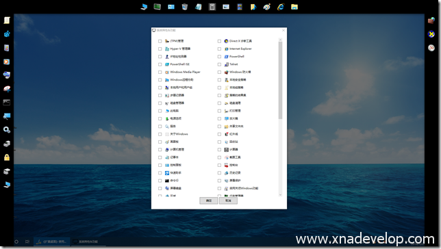The height and width of the screenshot is (249, 441).
Task: Check the PowerShell ISE checkbox
Action: tap(160, 64)
